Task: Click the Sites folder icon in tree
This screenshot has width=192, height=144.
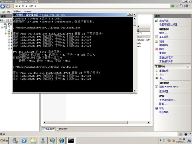Action: point(9,33)
